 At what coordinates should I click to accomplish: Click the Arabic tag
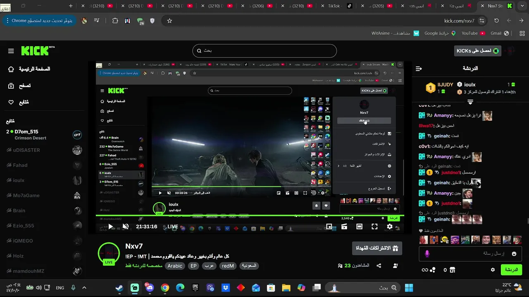[174, 266]
